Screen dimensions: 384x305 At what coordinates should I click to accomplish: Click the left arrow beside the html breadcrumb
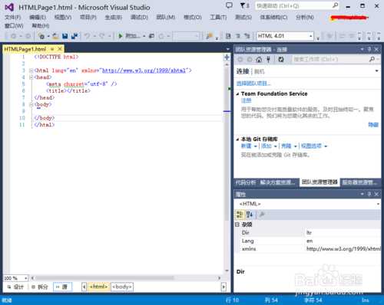pyautogui.click(x=84, y=287)
